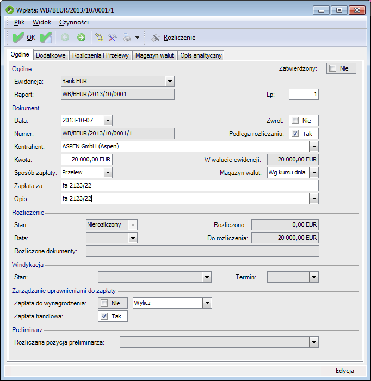
Task: Open Rozliczana pozycja preliminarza dropdown
Action: tap(314, 342)
